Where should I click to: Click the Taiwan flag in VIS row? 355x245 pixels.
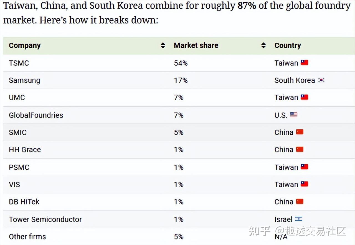(304, 184)
